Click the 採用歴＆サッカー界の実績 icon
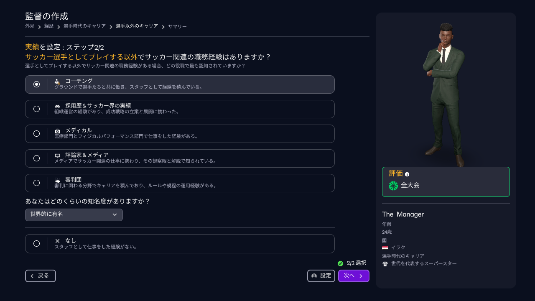This screenshot has height=301, width=535. click(57, 106)
